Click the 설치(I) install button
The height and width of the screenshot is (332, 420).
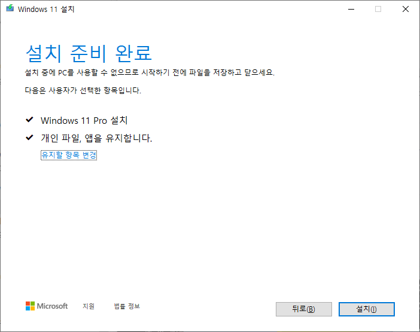[366, 309]
